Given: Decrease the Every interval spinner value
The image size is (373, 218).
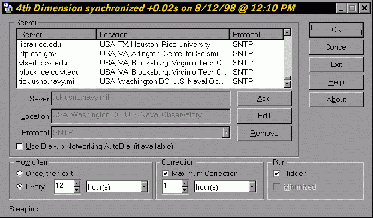Looking at the screenshot, I should tap(76, 190).
